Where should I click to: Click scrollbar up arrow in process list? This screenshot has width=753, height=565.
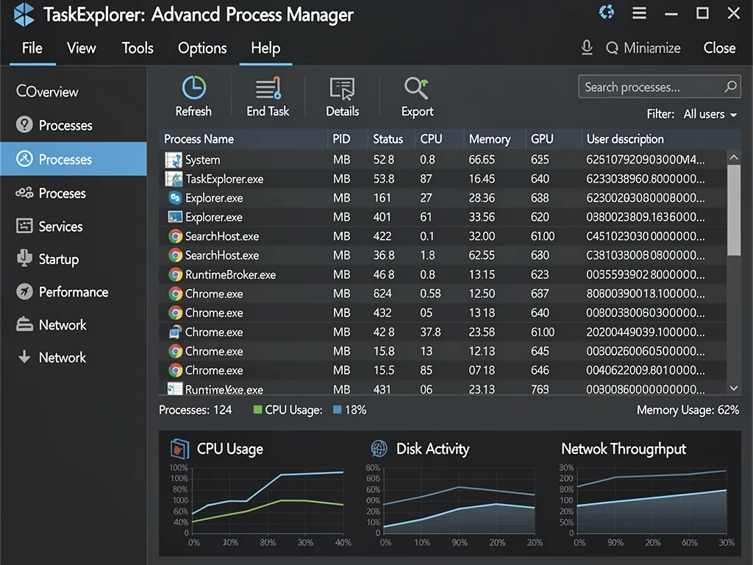pos(733,157)
